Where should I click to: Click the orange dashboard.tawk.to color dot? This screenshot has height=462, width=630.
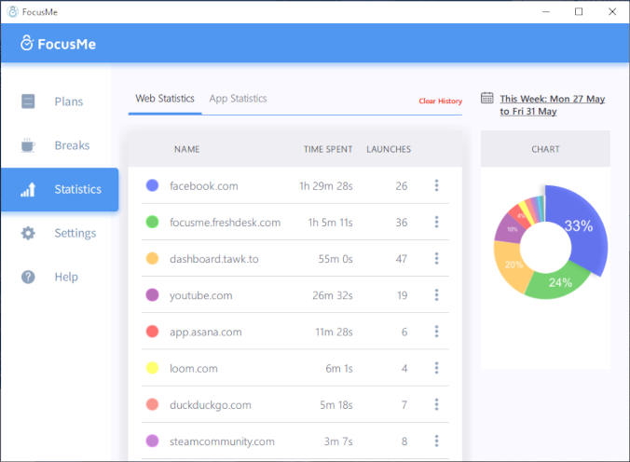point(152,258)
